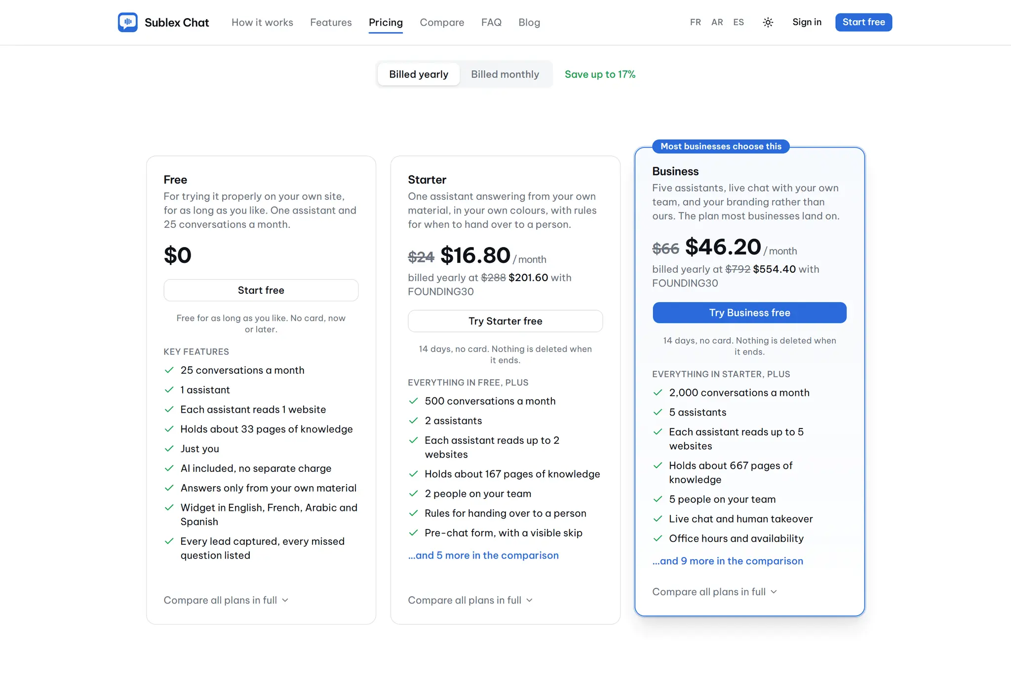Image resolution: width=1011 pixels, height=673 pixels.
Task: Click checkmark beside 'Pre-chat form, with a visible skip'
Action: click(413, 532)
